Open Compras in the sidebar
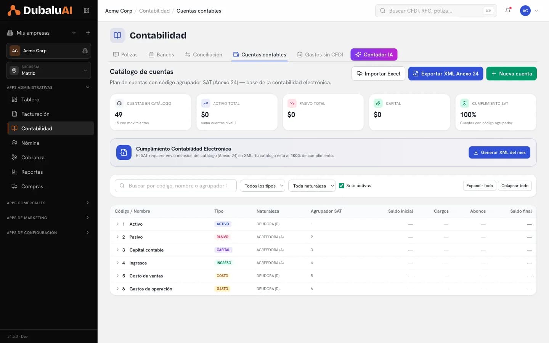Viewport: 549px width, 343px height. click(x=51, y=186)
